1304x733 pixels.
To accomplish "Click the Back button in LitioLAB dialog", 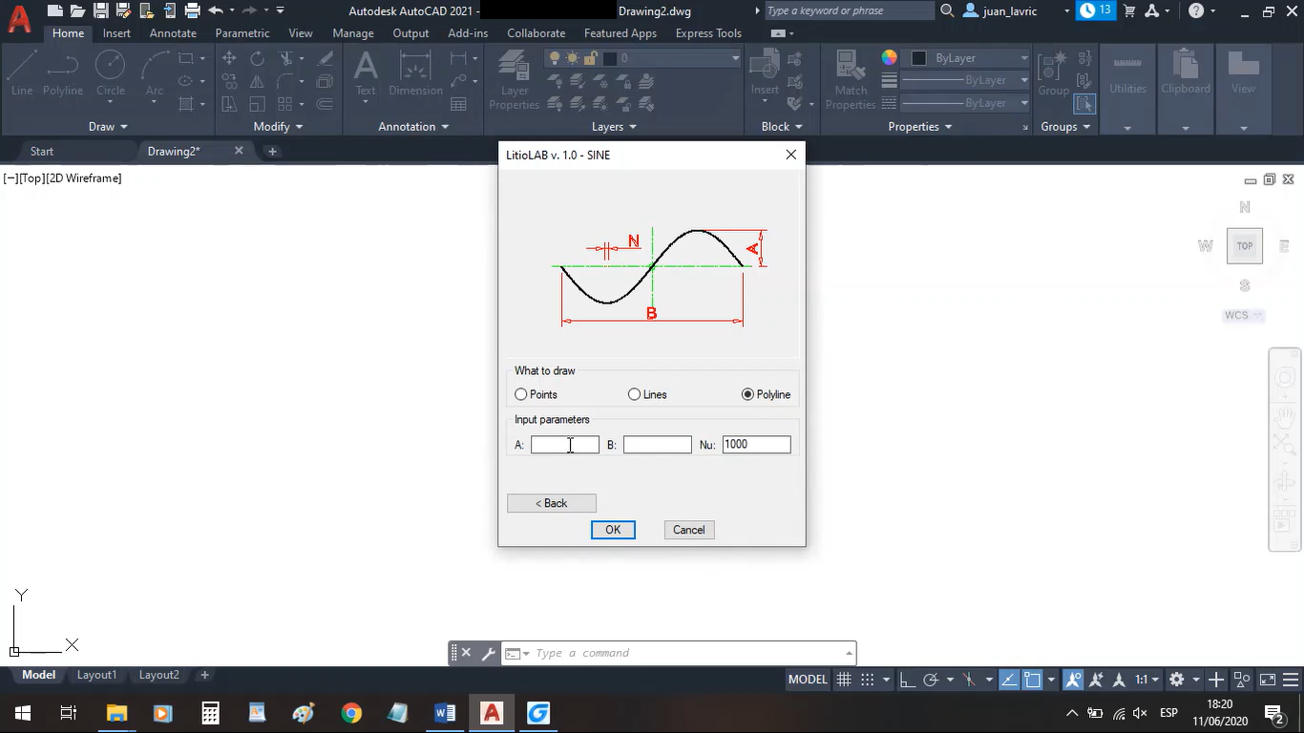I will point(552,503).
